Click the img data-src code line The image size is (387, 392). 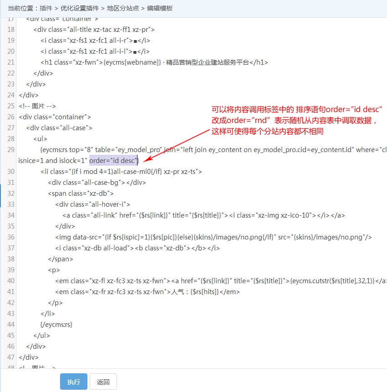(x=213, y=237)
